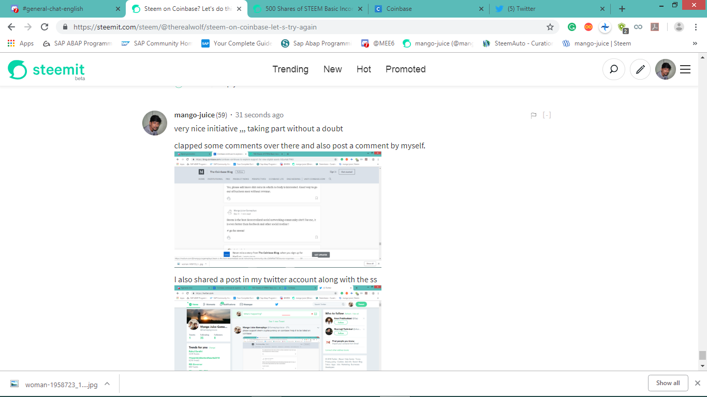Viewport: 707px width, 397px height.
Task: Open @MEE6 bookmark
Action: point(378,43)
